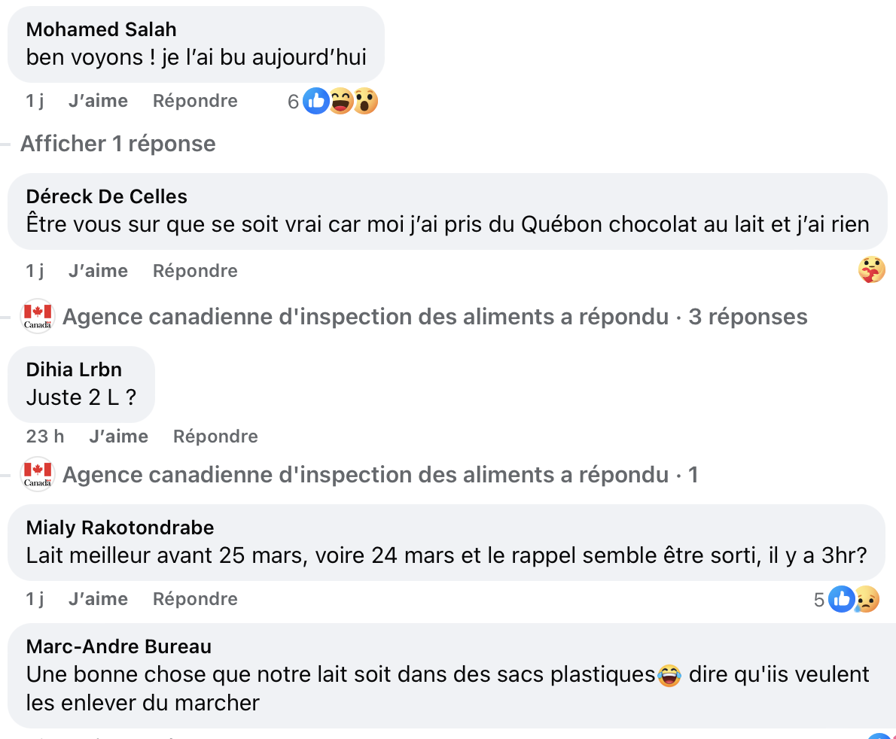Click the like icon beside Mialy's comment reaction count
The height and width of the screenshot is (739, 896).
click(x=841, y=598)
